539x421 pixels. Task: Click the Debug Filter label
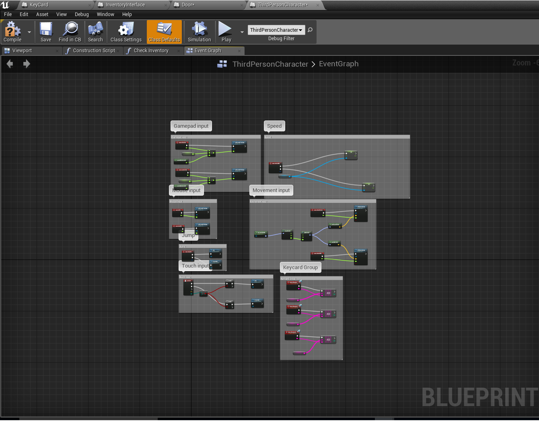[281, 39]
